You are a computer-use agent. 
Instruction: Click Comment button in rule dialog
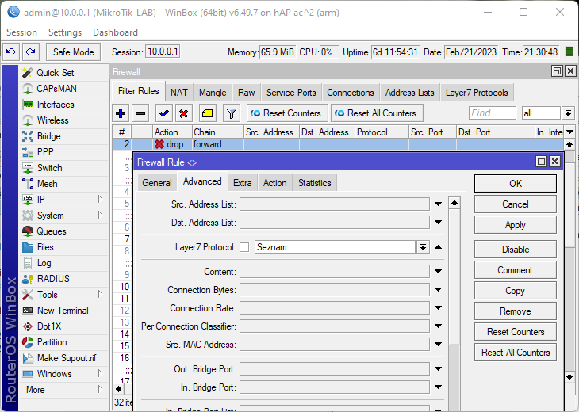tap(516, 270)
